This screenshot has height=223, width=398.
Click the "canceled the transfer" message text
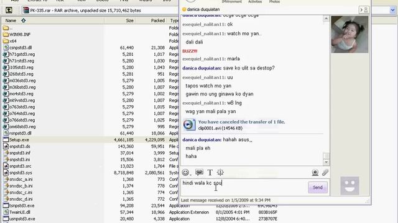tap(242, 122)
